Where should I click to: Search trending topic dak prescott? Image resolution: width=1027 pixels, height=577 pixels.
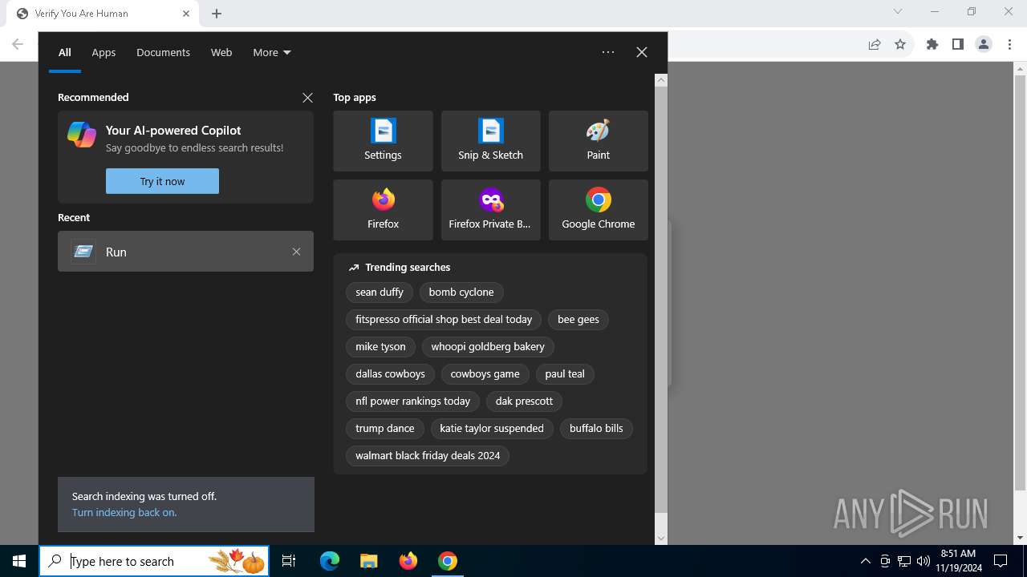[x=524, y=401]
